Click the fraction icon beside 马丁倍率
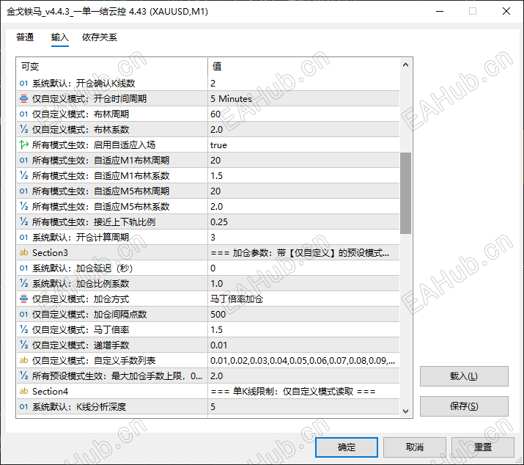Screen dimensions: 524x465 pos(23,329)
